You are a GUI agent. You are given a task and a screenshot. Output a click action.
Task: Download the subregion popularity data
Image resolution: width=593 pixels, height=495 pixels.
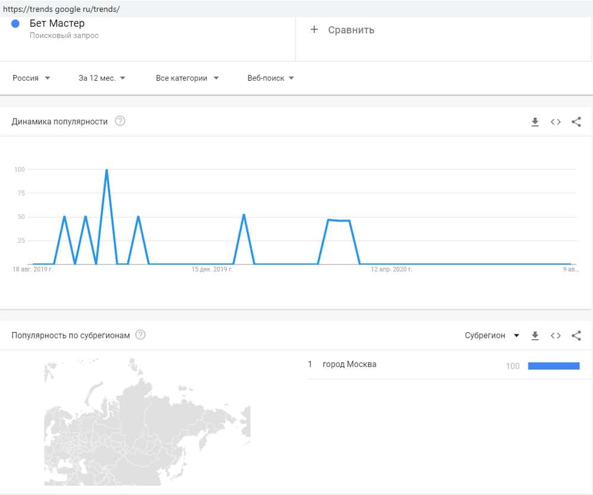pyautogui.click(x=535, y=336)
